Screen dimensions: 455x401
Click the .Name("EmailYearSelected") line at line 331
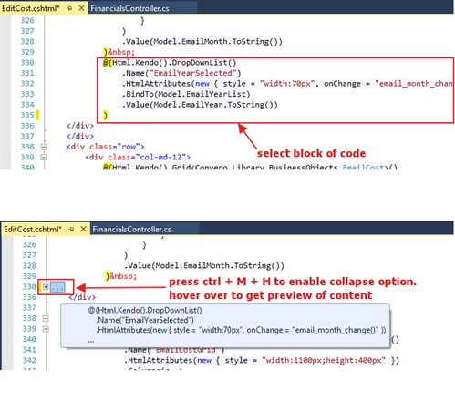pyautogui.click(x=181, y=73)
